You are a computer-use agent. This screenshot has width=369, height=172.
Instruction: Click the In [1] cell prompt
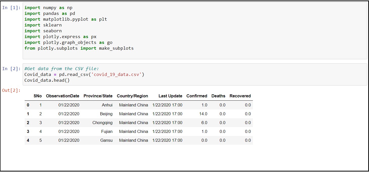[x=11, y=8]
